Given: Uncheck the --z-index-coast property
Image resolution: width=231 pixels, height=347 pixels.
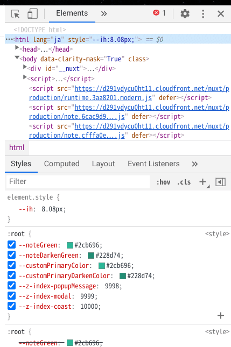Looking at the screenshot, I should [11, 306].
